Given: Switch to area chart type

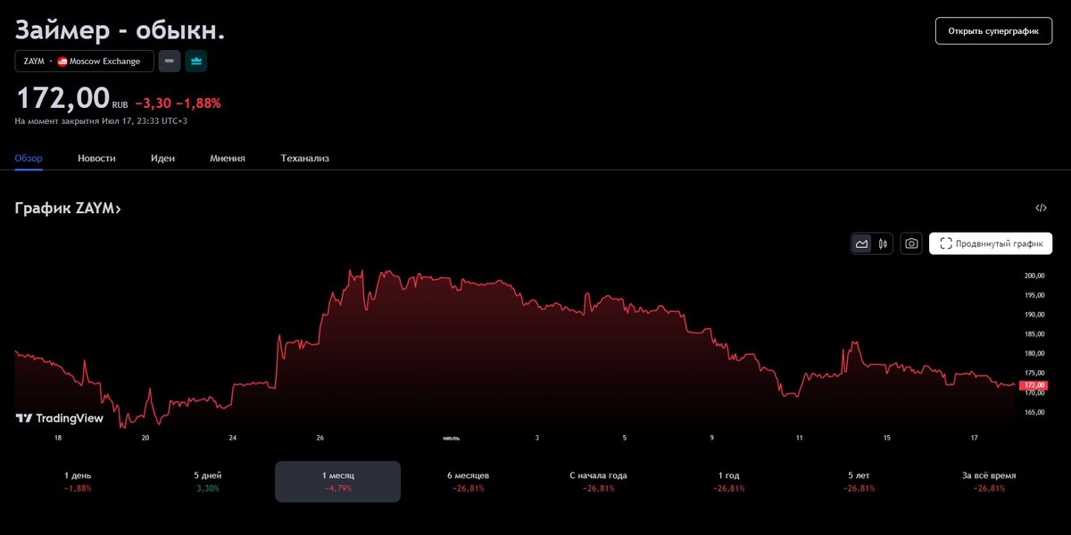Looking at the screenshot, I should 862,243.
